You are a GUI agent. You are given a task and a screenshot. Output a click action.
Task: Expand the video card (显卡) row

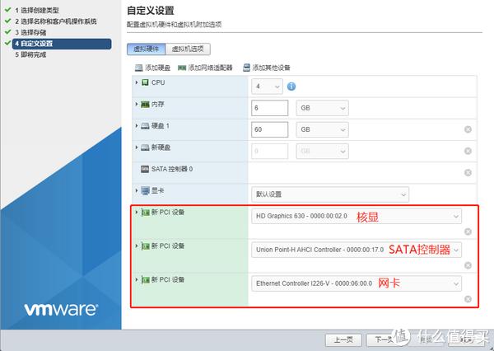[137, 190]
